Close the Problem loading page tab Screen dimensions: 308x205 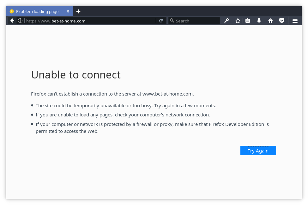click(x=68, y=11)
